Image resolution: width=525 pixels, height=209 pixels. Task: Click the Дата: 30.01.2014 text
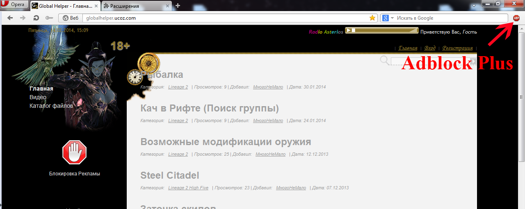tap(308, 87)
